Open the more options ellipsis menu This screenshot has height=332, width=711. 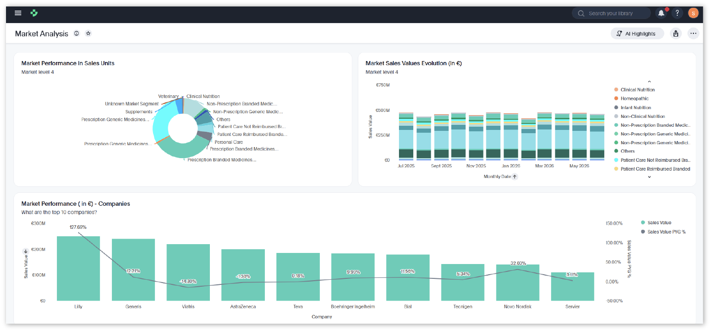click(693, 33)
